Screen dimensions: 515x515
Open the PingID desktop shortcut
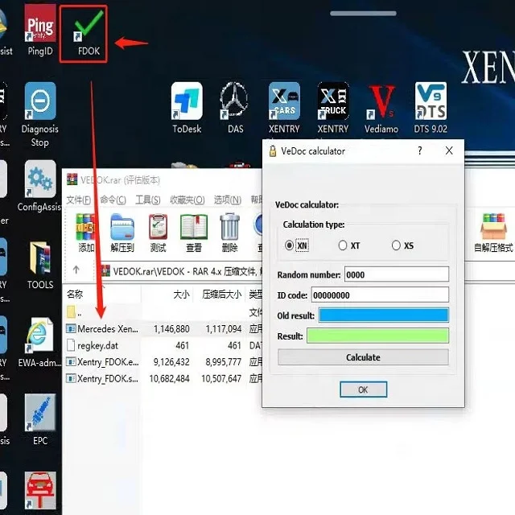coord(40,31)
